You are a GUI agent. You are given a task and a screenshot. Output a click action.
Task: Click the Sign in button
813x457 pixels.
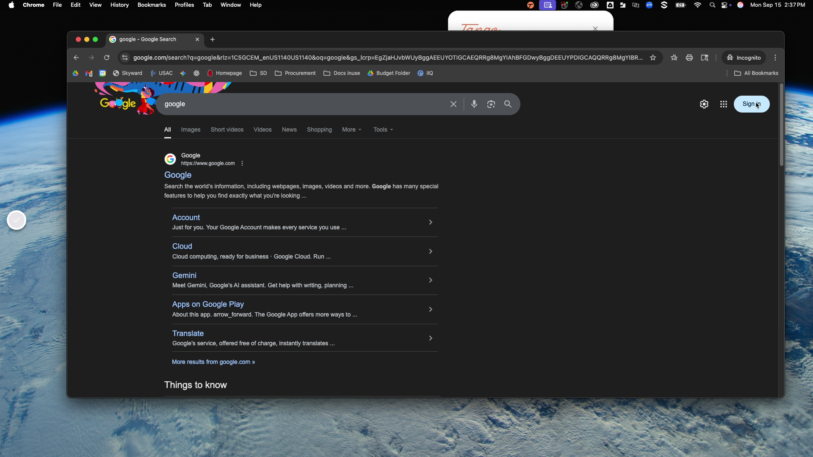(x=752, y=104)
